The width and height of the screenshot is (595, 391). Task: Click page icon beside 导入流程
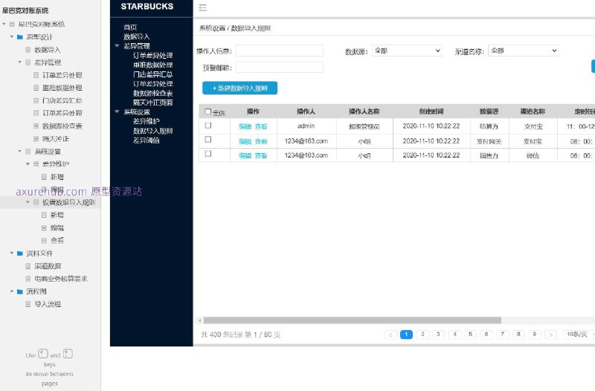pyautogui.click(x=28, y=304)
